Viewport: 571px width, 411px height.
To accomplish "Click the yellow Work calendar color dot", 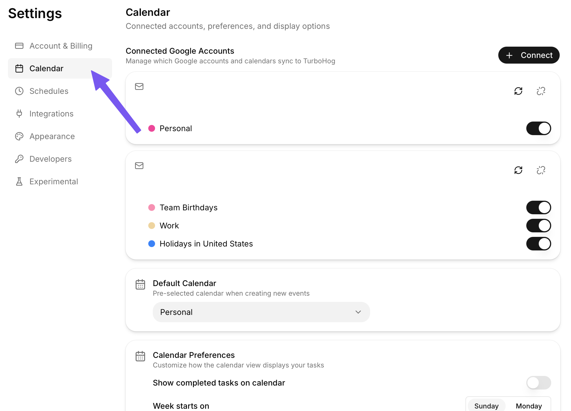I will click(x=152, y=226).
